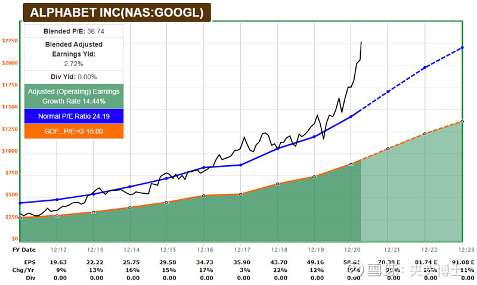
Task: Select the 12/12 fiscal year date
Action: coord(58,250)
